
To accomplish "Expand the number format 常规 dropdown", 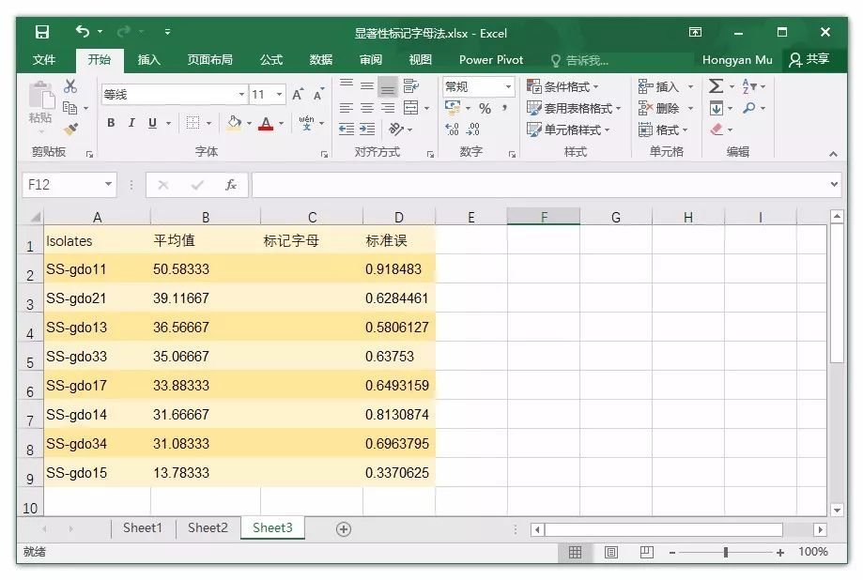I will [508, 86].
